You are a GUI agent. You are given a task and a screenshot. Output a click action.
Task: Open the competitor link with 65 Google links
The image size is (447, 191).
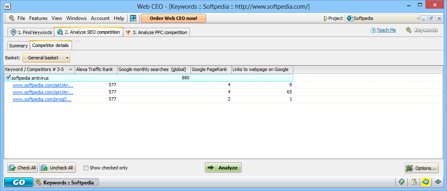coord(43,92)
